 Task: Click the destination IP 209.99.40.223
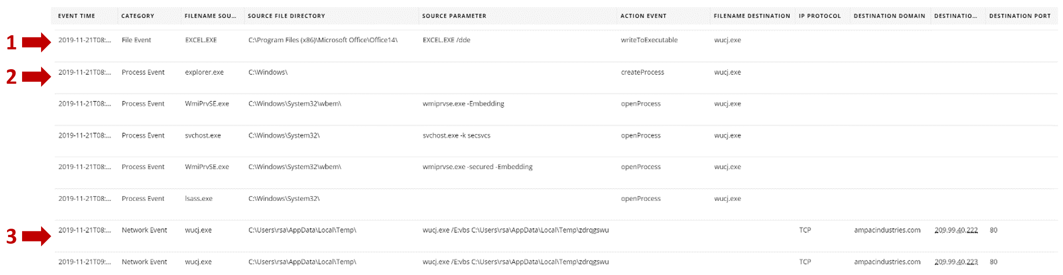(x=956, y=262)
